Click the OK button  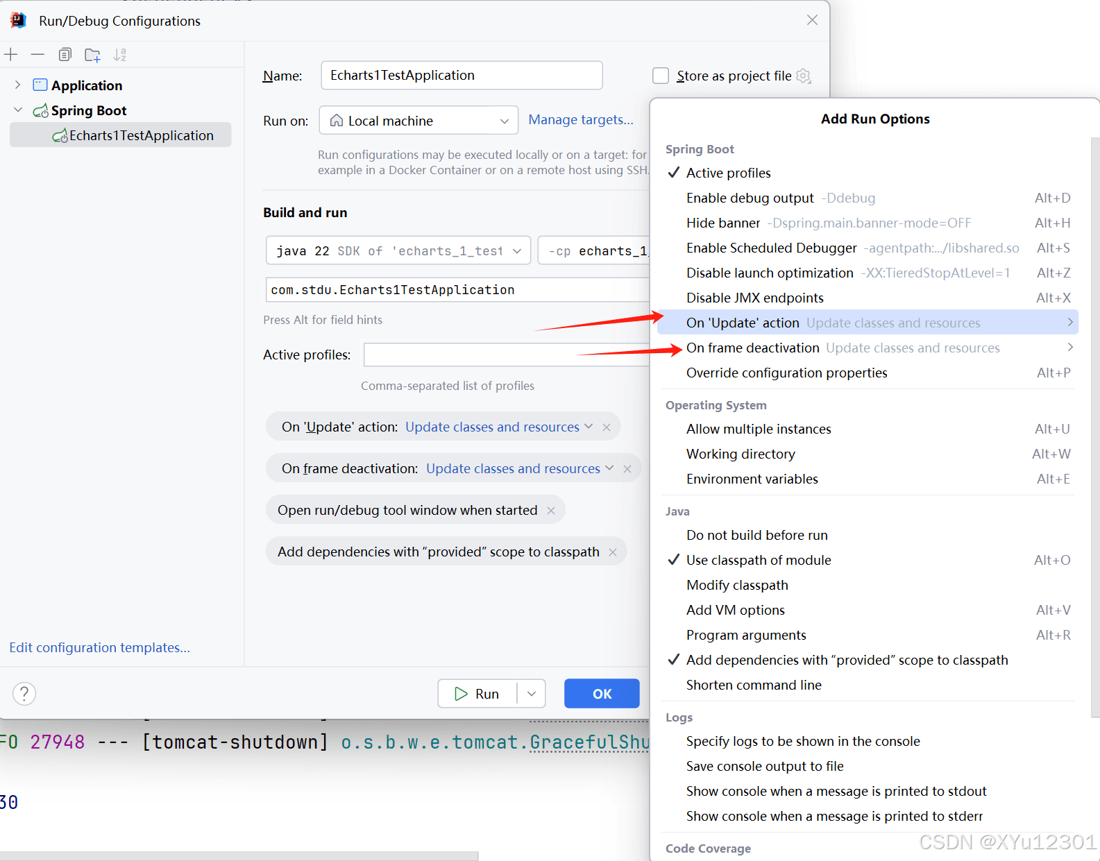pyautogui.click(x=602, y=694)
